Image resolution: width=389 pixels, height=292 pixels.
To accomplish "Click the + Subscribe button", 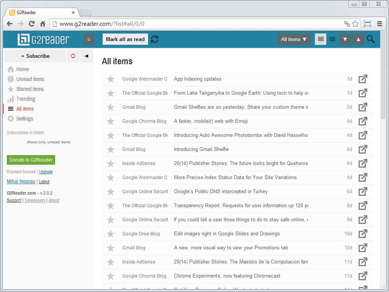I will click(x=35, y=56).
